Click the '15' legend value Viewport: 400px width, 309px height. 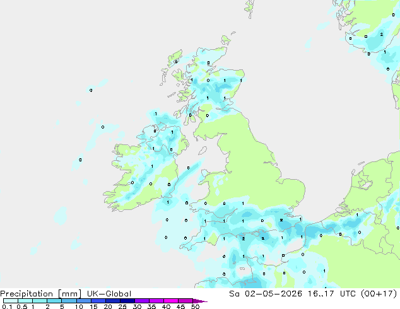[93, 306]
